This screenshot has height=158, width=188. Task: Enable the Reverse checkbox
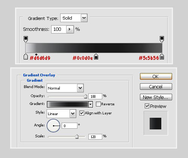click(98, 104)
